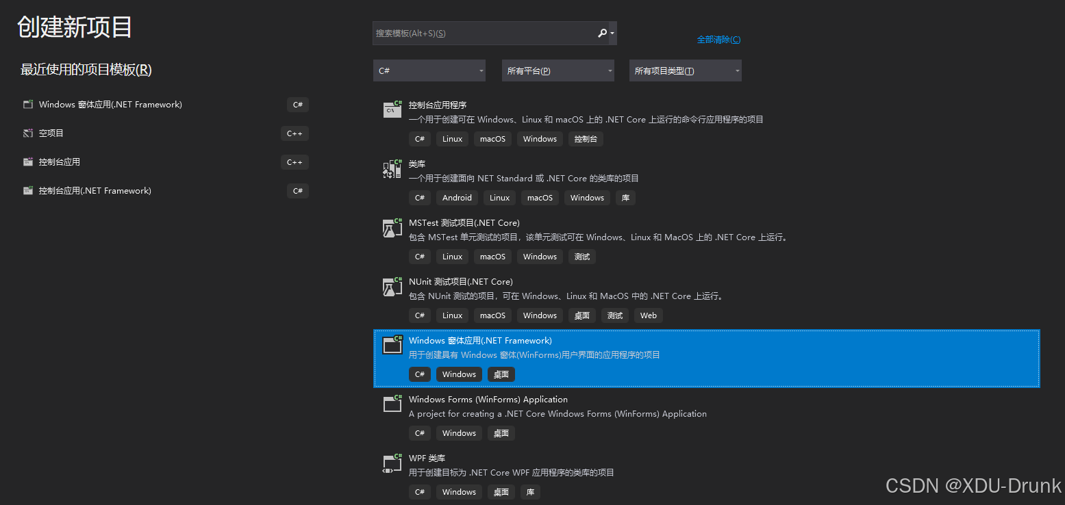The image size is (1065, 505).
Task: Click the 库 tag under WPF 类库
Action: [530, 492]
